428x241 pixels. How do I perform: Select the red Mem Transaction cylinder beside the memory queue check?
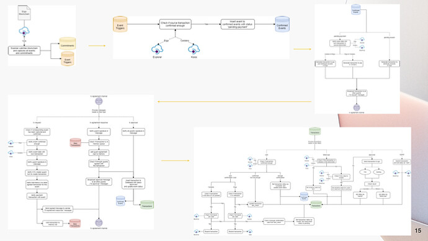coord(75,142)
